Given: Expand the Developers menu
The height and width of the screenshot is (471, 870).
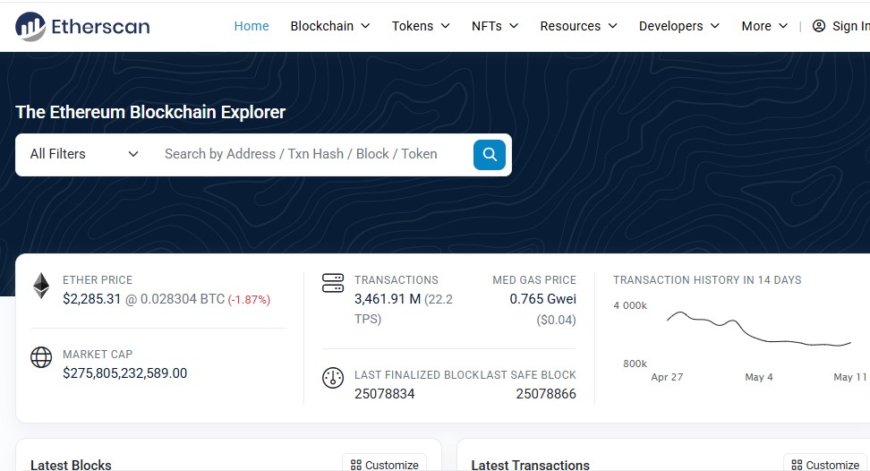Looking at the screenshot, I should point(679,26).
